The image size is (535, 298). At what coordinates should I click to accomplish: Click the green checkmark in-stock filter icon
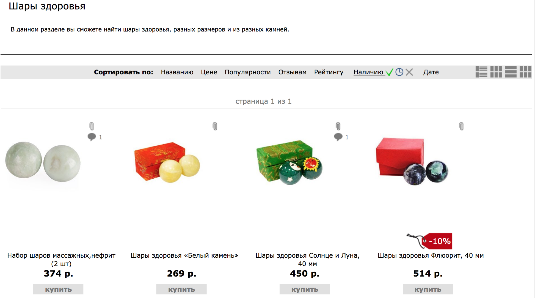[x=389, y=72]
